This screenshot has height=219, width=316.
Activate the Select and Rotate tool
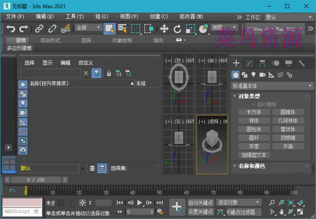pyautogui.click(x=177, y=29)
